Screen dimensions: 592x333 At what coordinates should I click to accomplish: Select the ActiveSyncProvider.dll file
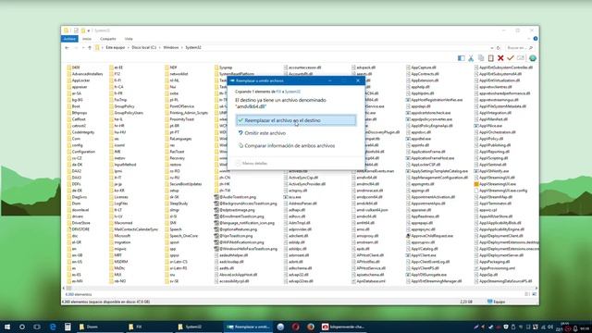click(304, 184)
